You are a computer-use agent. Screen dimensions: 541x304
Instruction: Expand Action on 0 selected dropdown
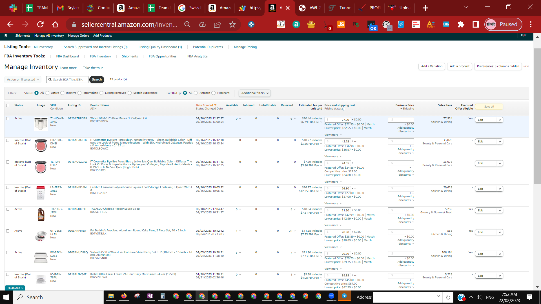(x=23, y=80)
